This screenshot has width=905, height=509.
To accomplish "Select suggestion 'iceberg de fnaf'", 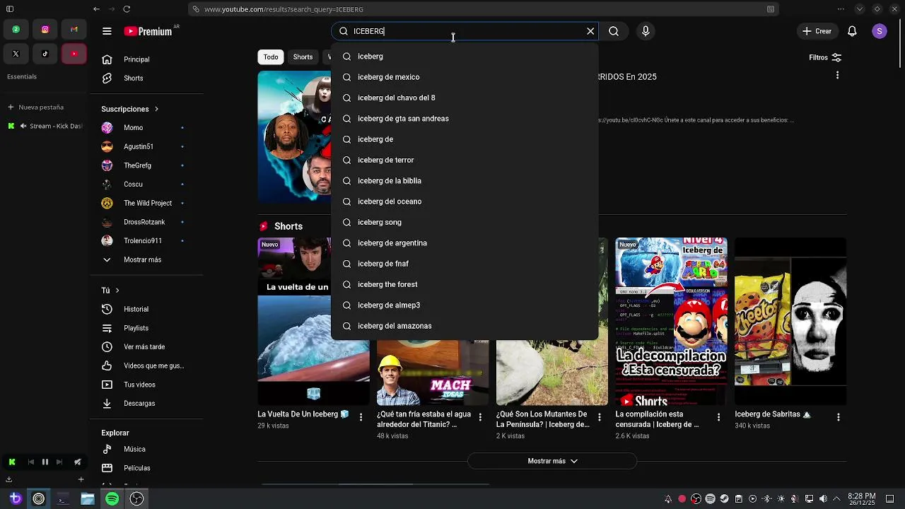I will (465, 264).
